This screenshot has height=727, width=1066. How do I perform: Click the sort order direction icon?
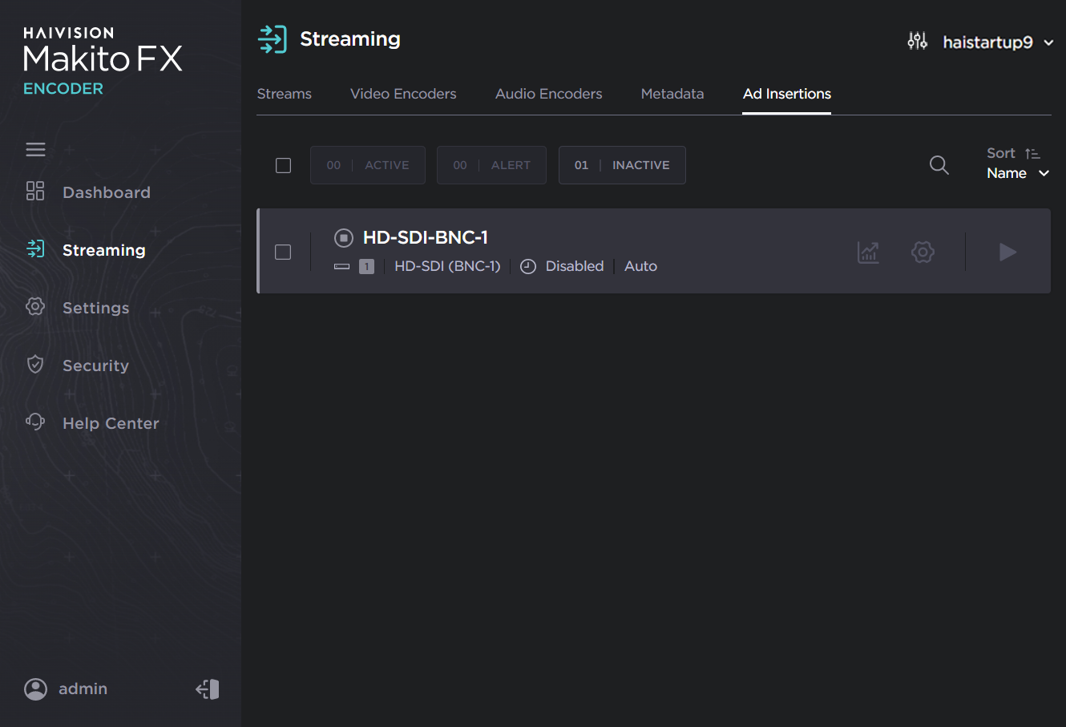click(1032, 153)
